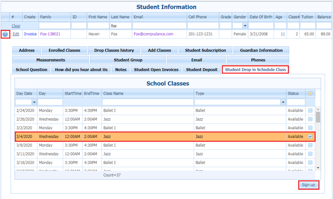Open the Invoice link
The width and height of the screenshot is (333, 199).
pos(30,34)
